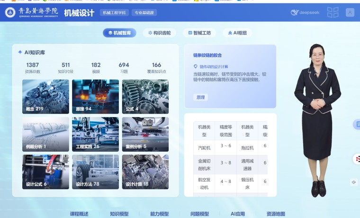
Task: Toggle the mute speaker icon
Action: tap(354, 182)
